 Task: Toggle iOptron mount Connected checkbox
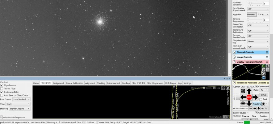click(257, 87)
